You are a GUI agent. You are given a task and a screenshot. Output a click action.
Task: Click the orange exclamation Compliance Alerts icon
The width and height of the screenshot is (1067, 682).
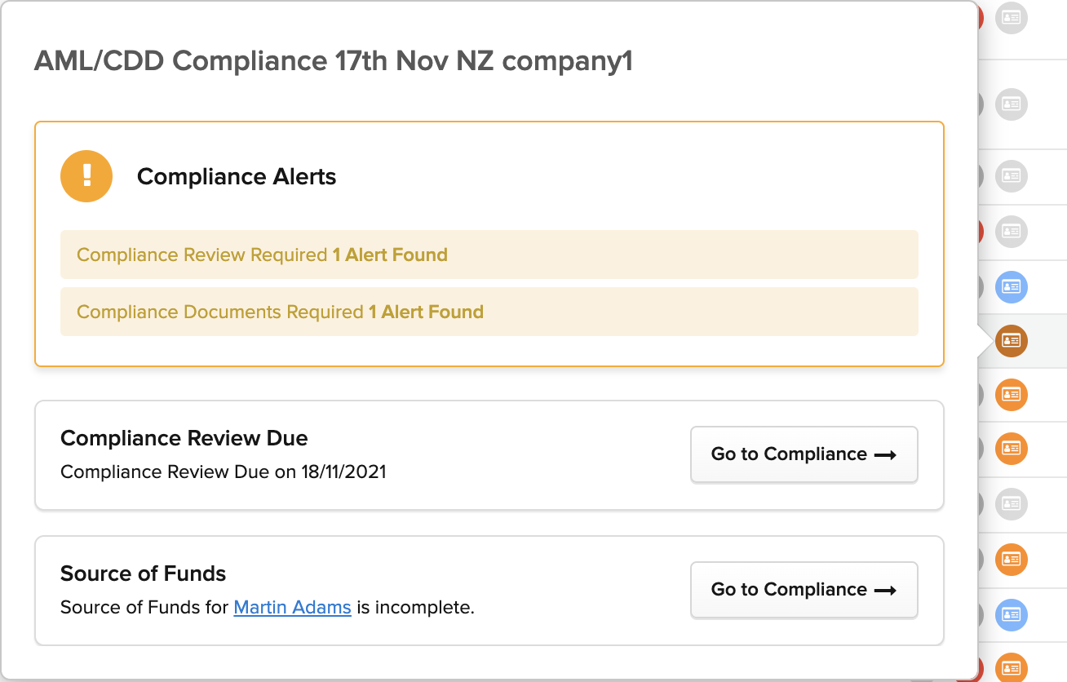click(x=86, y=176)
